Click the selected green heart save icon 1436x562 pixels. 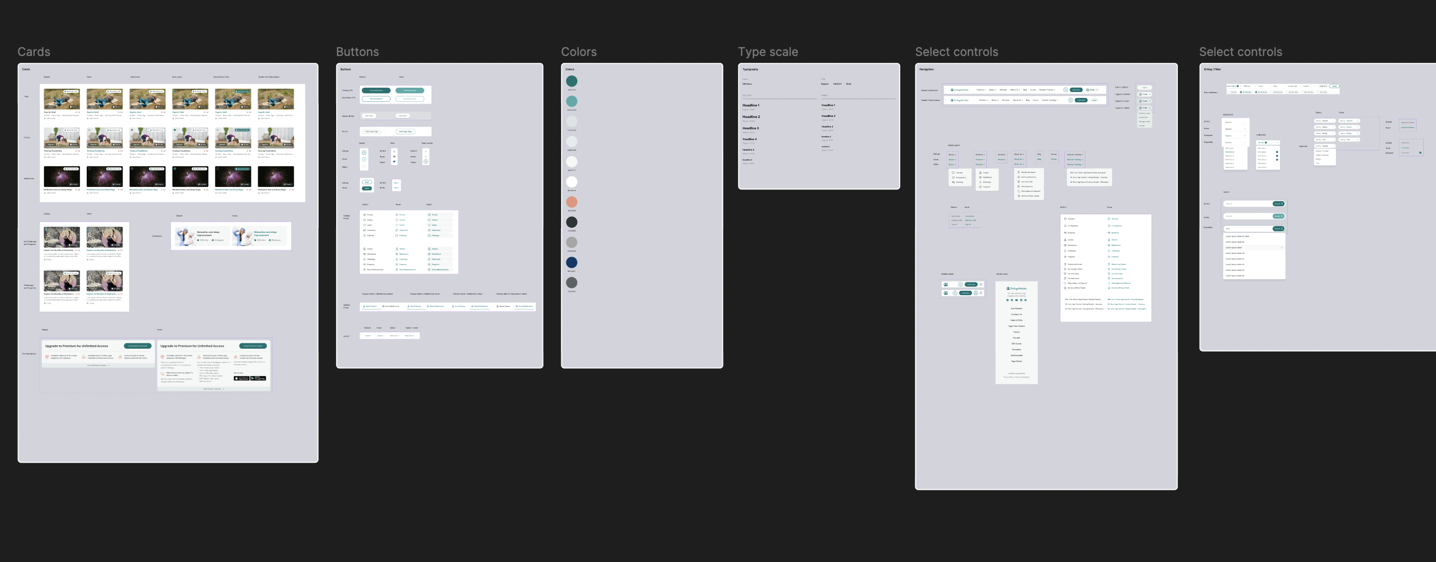point(394,162)
